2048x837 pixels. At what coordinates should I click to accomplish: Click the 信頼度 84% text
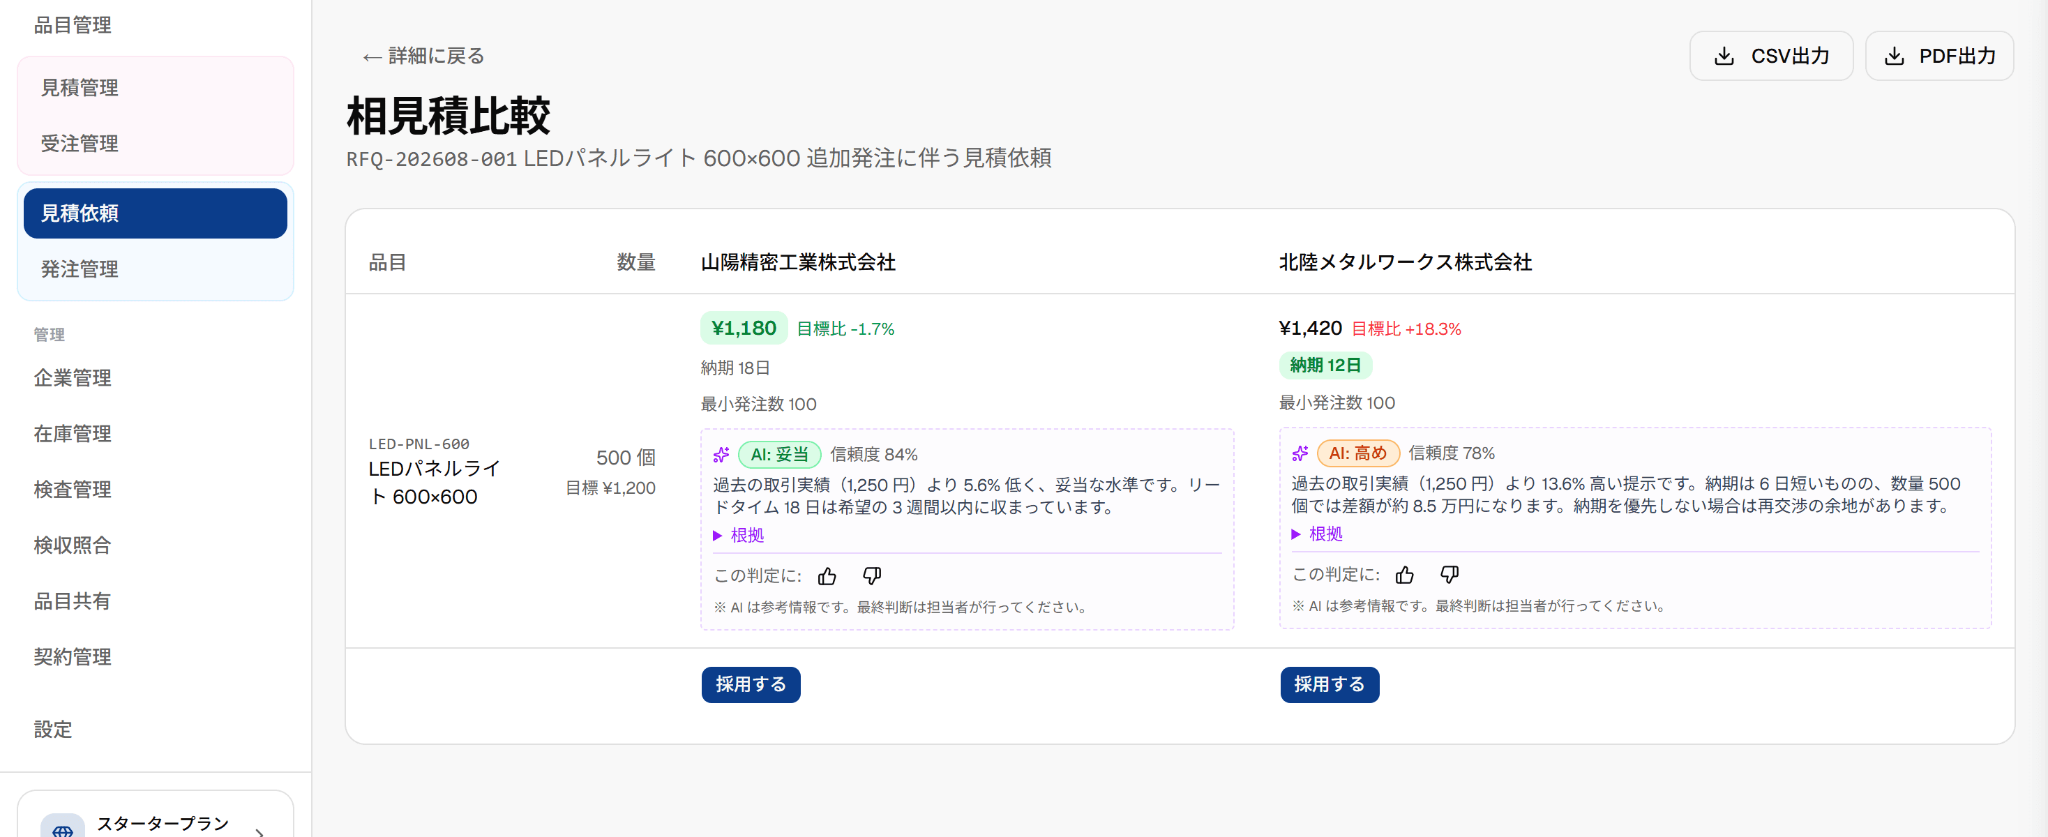(x=873, y=454)
